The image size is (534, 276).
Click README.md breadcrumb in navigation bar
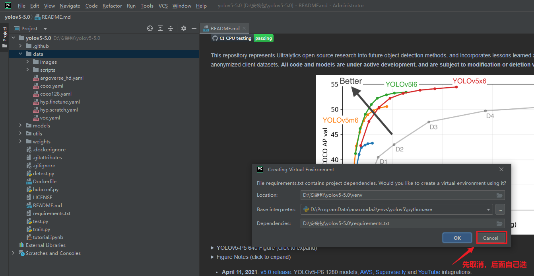click(x=52, y=17)
